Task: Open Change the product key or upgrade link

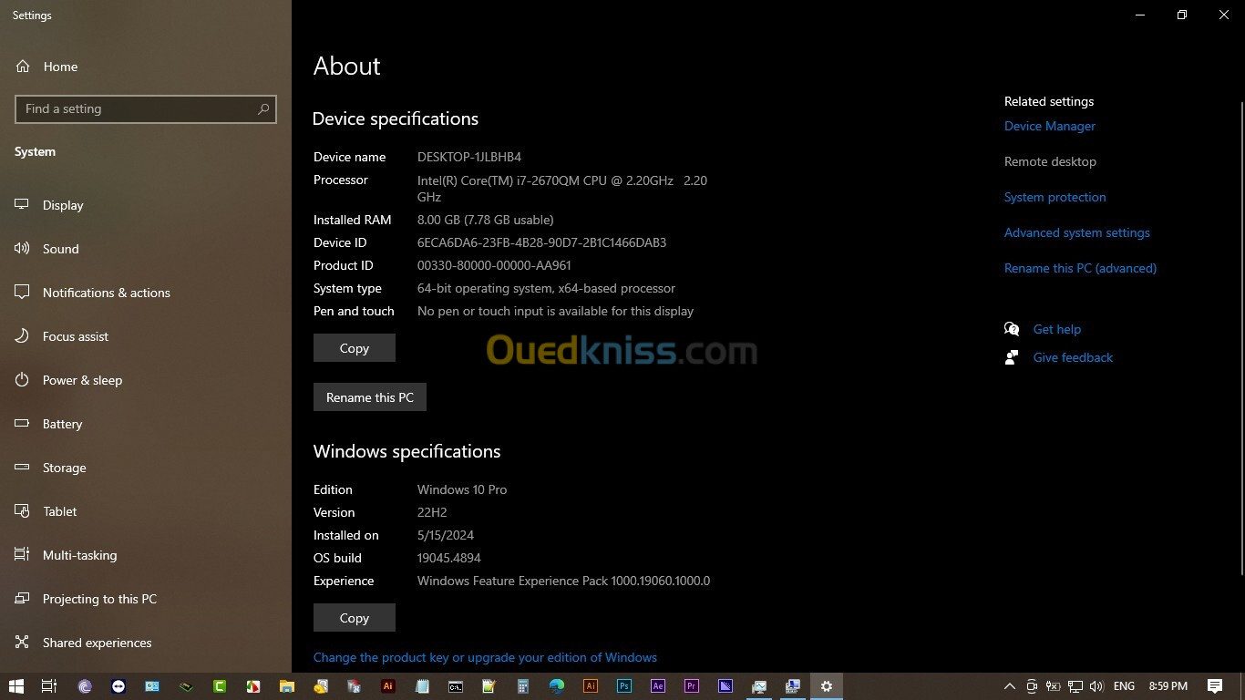Action: tap(485, 657)
